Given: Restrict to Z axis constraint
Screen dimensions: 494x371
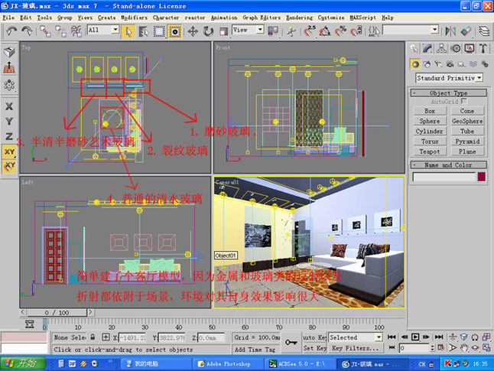Looking at the screenshot, I should coord(9,136).
